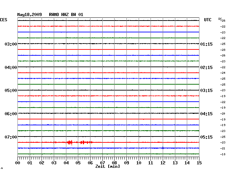Click the 04:00 local time label
Screen dimensions: 227x172
tap(11, 68)
